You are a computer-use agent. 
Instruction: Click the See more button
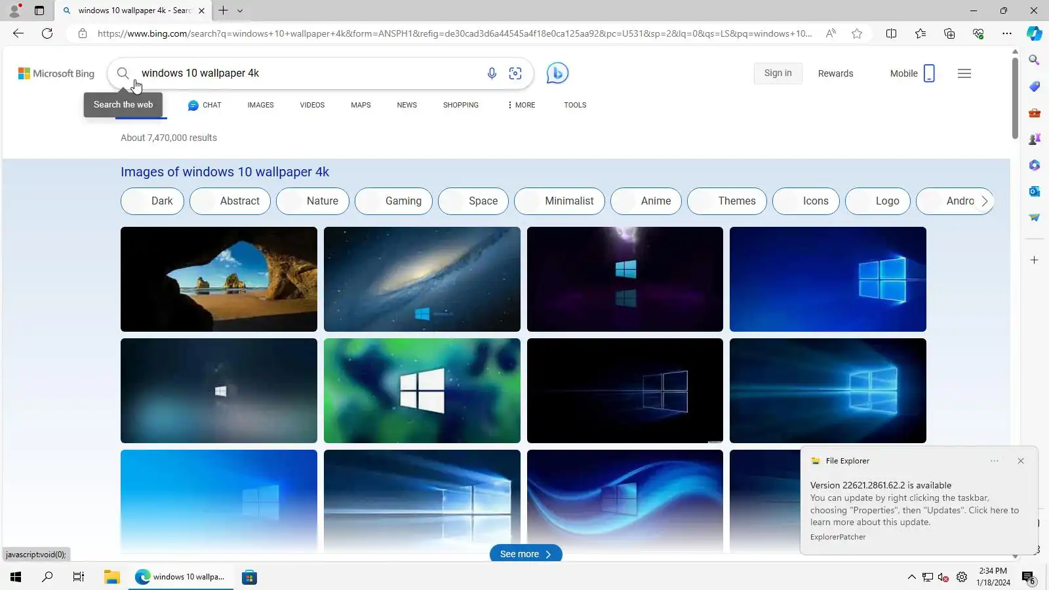[x=526, y=554]
